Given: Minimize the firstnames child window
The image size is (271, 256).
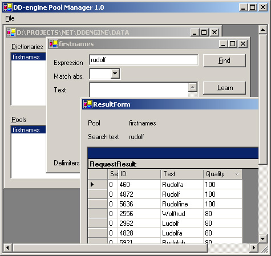Looking at the screenshot, I should [x=223, y=44].
